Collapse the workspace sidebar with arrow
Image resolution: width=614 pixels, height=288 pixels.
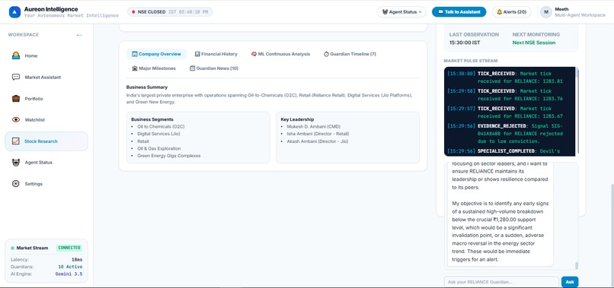(79, 35)
